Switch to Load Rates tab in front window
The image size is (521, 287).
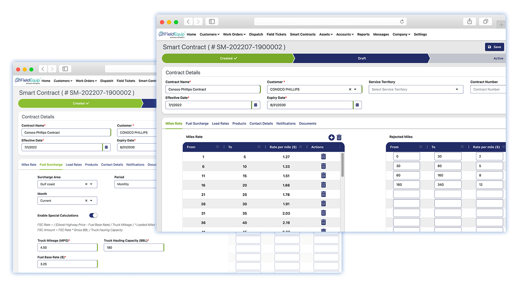220,123
